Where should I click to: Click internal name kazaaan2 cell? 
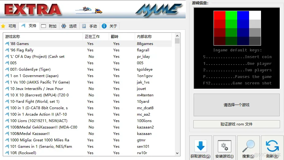click(145, 127)
